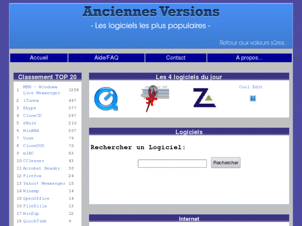Click the Les 4 logiciels du jour header
Image resolution: width=302 pixels, height=226 pixels.
click(189, 77)
